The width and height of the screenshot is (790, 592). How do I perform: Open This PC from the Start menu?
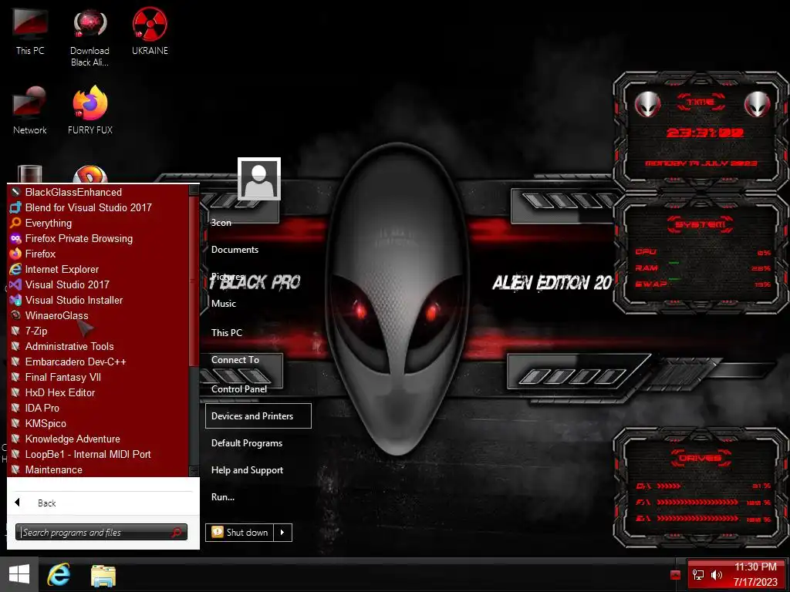click(x=227, y=333)
